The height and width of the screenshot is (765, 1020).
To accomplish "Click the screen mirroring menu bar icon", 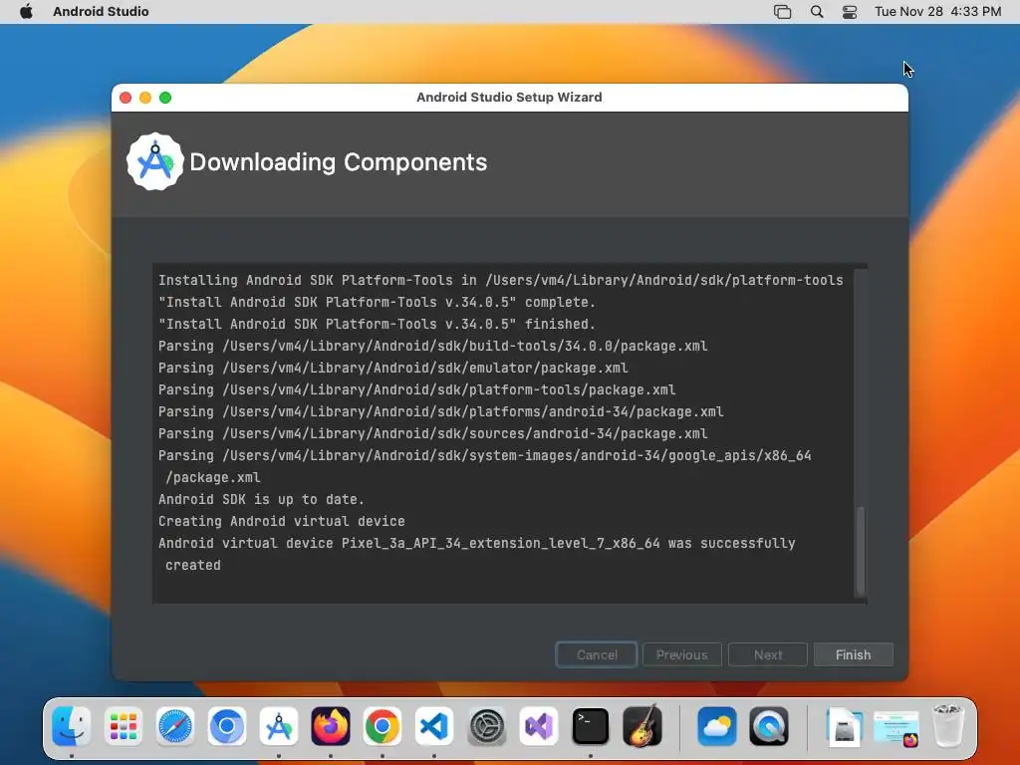I will pos(783,12).
